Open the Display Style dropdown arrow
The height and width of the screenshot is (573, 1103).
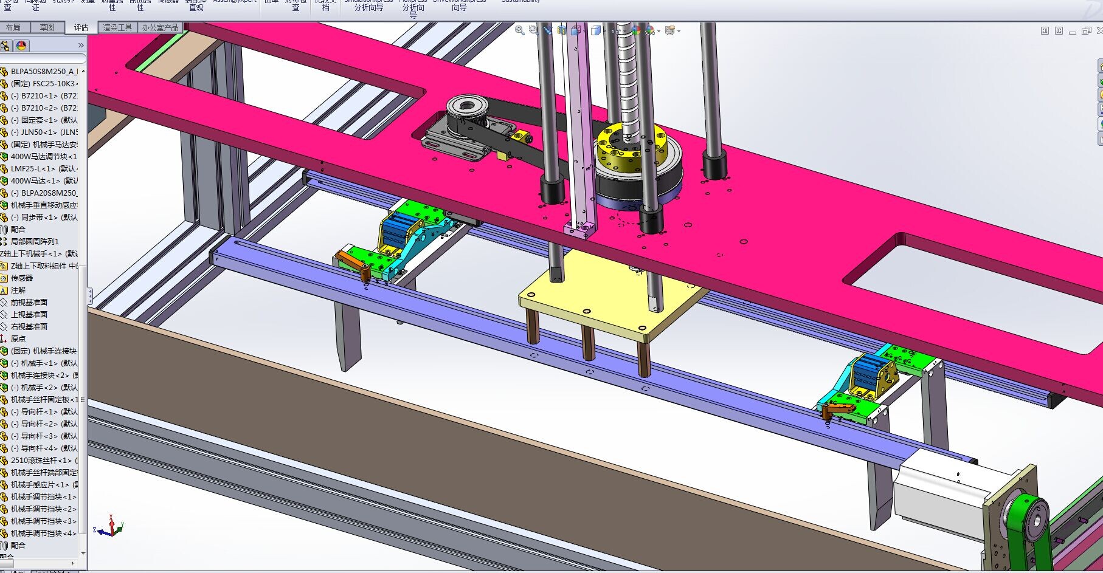(x=604, y=31)
